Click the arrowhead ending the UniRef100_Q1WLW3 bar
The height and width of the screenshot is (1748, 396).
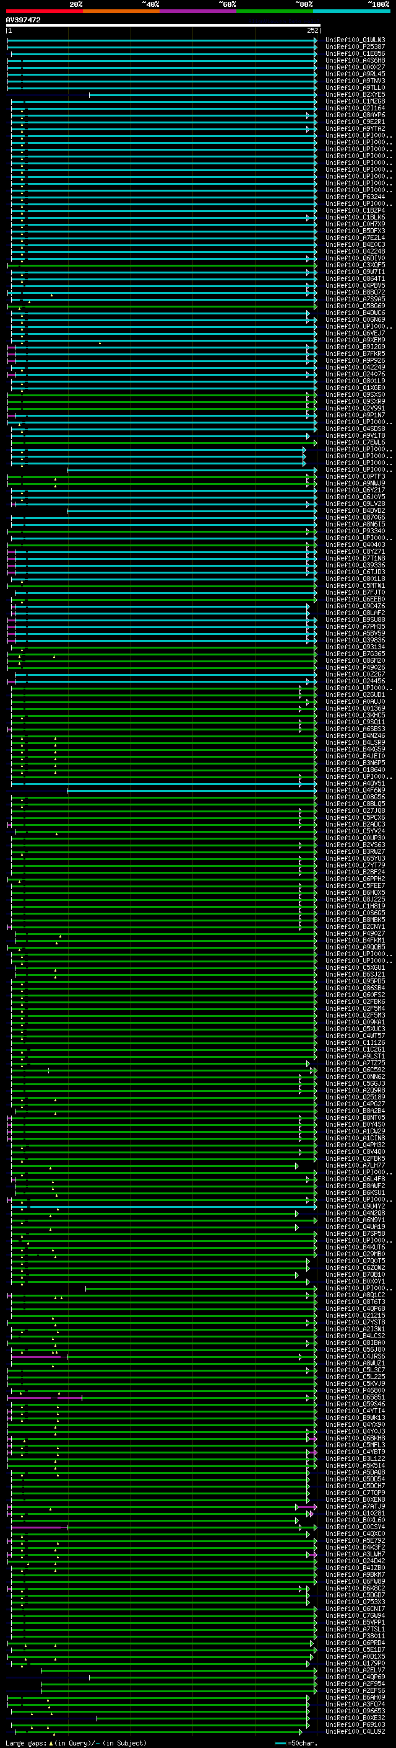tap(315, 40)
